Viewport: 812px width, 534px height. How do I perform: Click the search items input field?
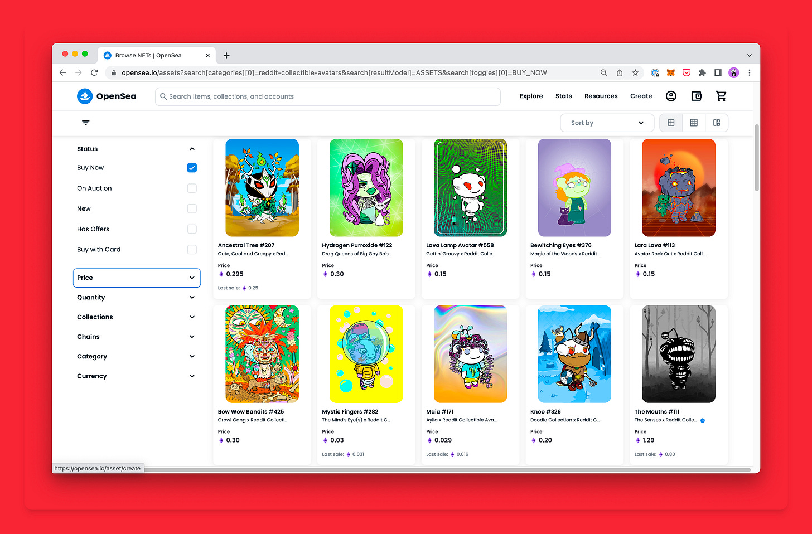(x=328, y=96)
